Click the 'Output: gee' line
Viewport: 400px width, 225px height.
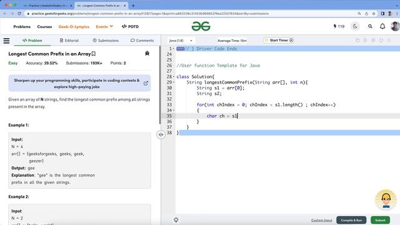23,168
